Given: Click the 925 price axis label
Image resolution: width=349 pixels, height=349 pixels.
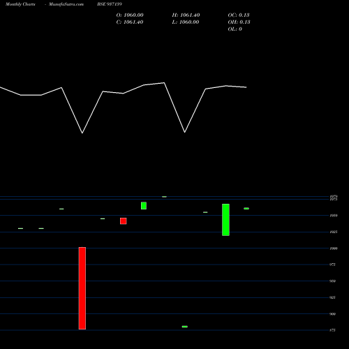Looking at the screenshot, I should point(333,297).
